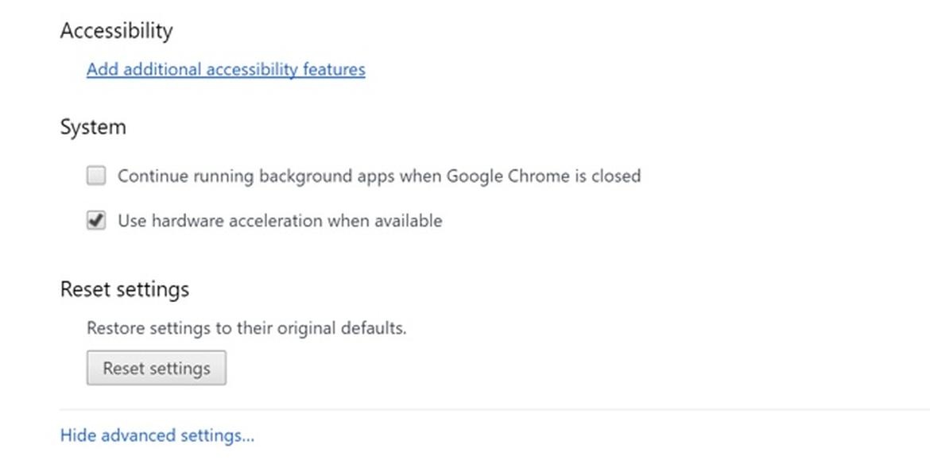Select the Accessibility section heading
Image resolution: width=930 pixels, height=468 pixels.
pos(116,31)
